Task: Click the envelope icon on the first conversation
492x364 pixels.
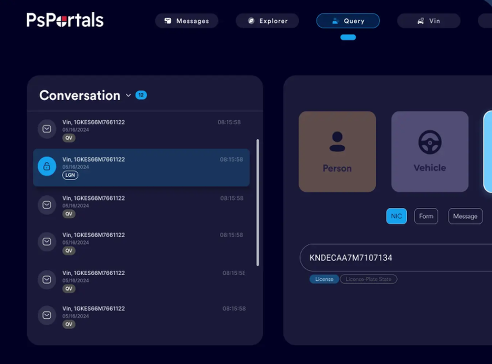Action: click(47, 129)
